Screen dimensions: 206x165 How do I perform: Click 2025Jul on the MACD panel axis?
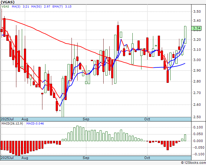[x=7, y=158]
